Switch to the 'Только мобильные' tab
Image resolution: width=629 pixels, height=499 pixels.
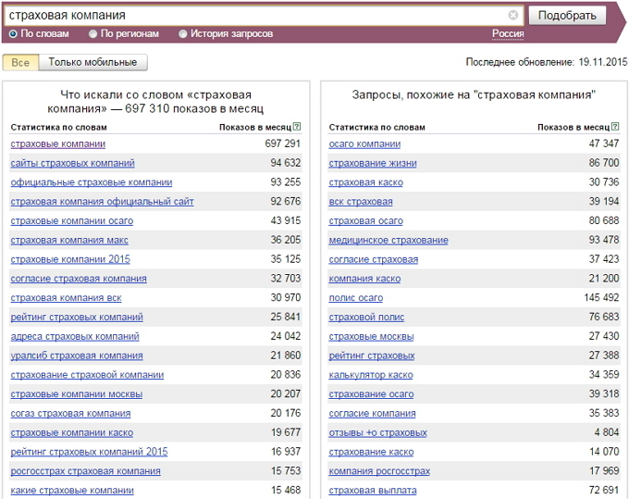tap(93, 63)
